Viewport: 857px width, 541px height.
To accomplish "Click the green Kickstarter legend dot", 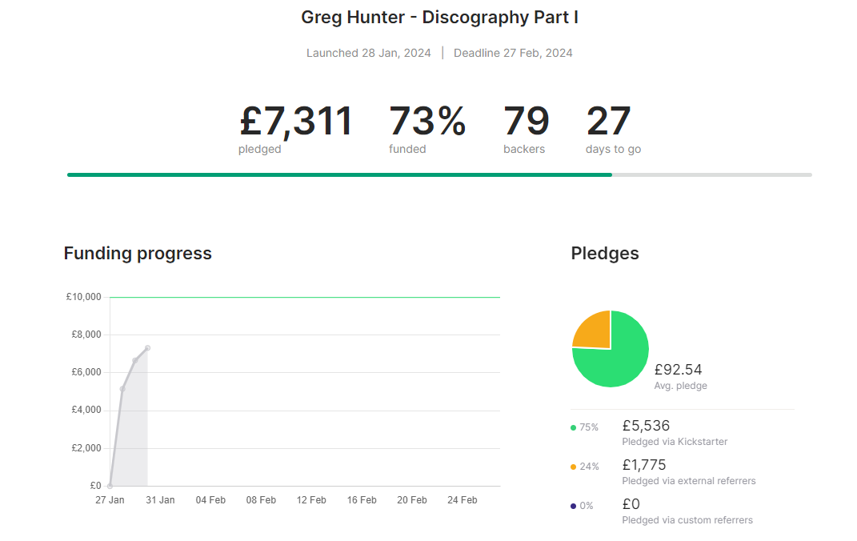I will tap(573, 427).
